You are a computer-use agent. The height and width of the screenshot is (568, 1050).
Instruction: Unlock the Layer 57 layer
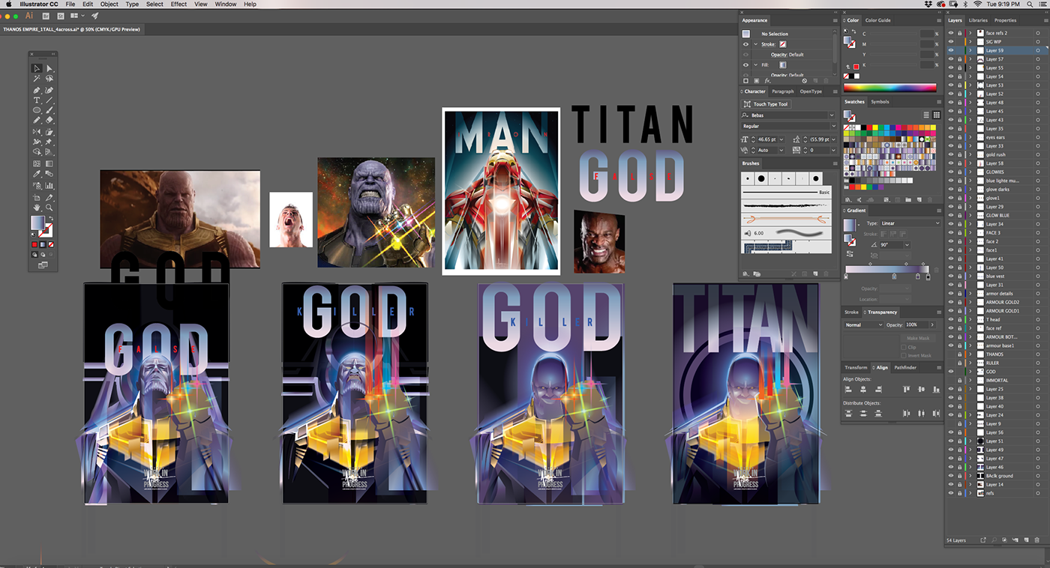[959, 59]
